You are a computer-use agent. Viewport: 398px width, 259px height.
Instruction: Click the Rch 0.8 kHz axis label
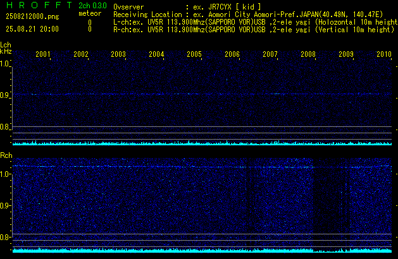(x=4, y=237)
